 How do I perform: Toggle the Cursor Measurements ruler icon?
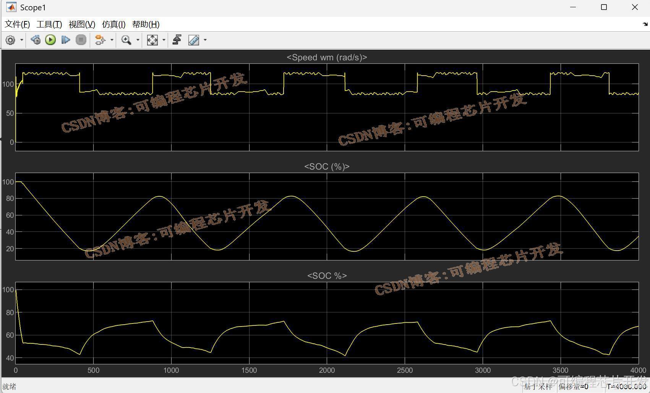[194, 40]
